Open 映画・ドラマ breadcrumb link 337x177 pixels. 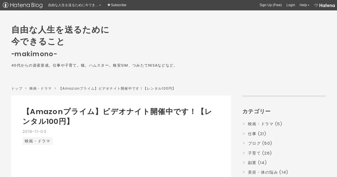click(40, 88)
